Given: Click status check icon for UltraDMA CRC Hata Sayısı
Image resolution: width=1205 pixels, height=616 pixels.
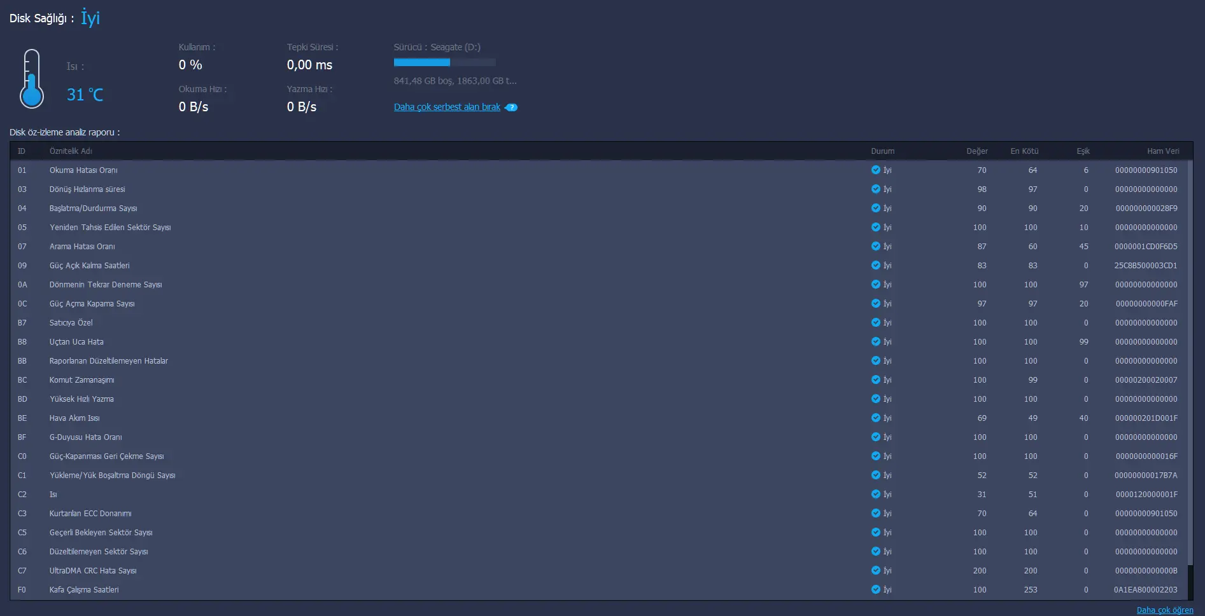Looking at the screenshot, I should [x=876, y=570].
